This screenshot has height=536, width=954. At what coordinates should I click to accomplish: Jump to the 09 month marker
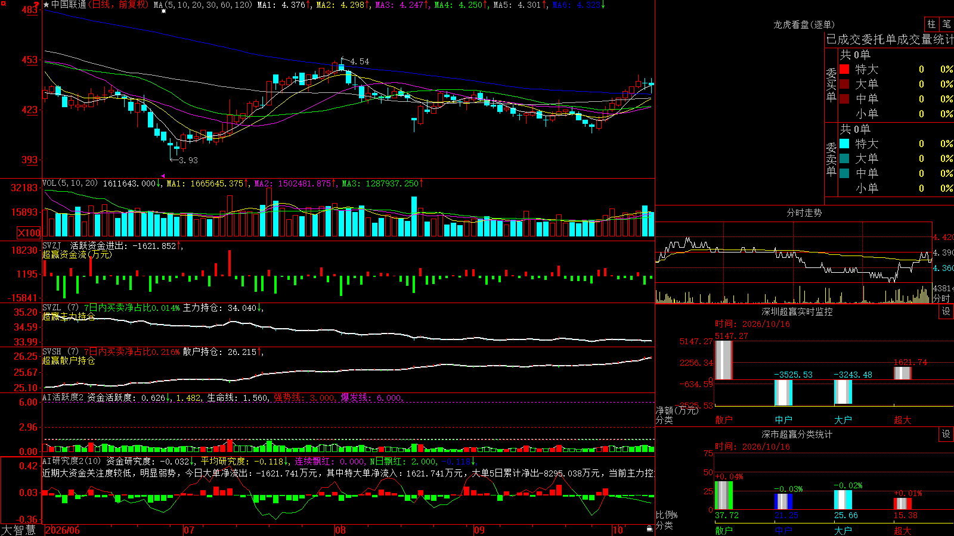(479, 530)
